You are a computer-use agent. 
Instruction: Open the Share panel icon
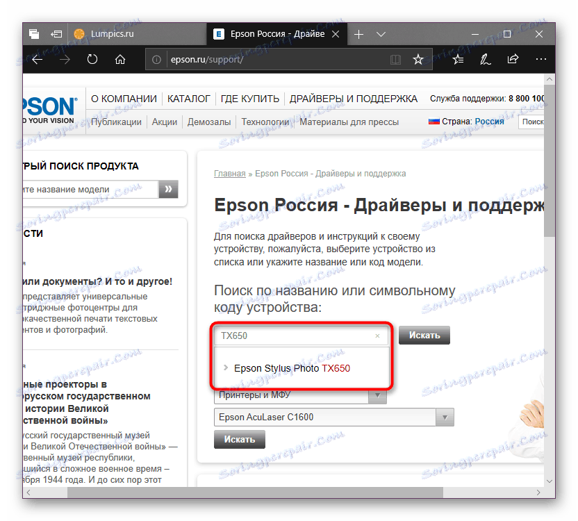[513, 60]
